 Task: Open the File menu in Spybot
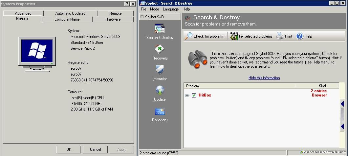pyautogui.click(x=143, y=9)
